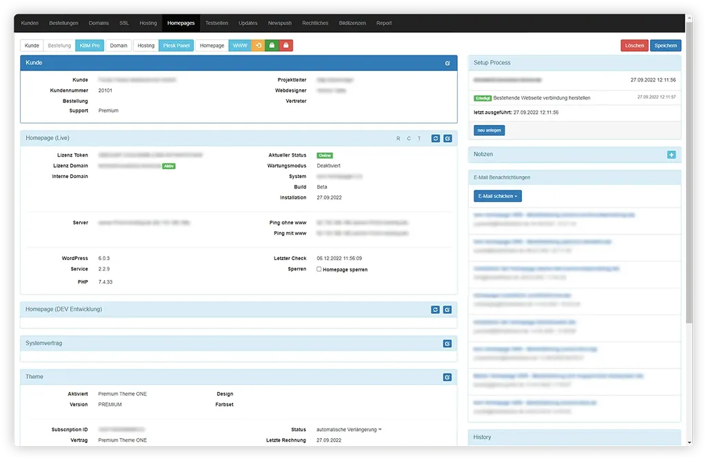
Task: Click the edit icon in Theme header
Action: click(447, 377)
